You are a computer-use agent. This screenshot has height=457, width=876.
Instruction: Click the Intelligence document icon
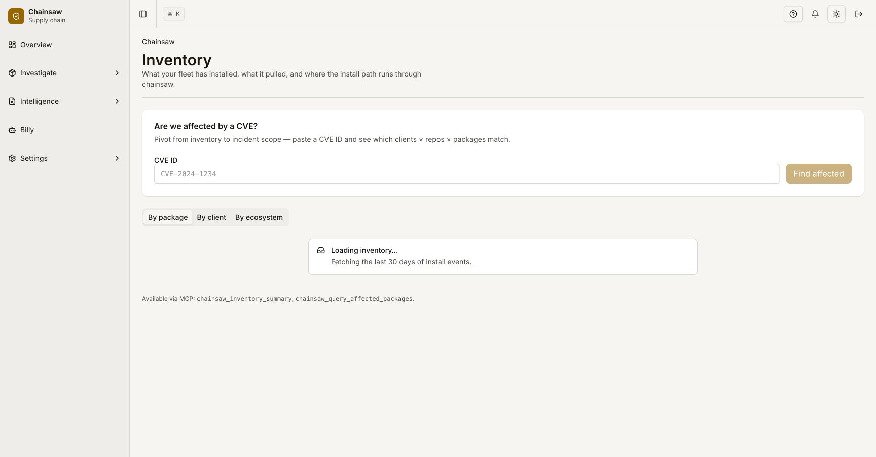point(12,101)
